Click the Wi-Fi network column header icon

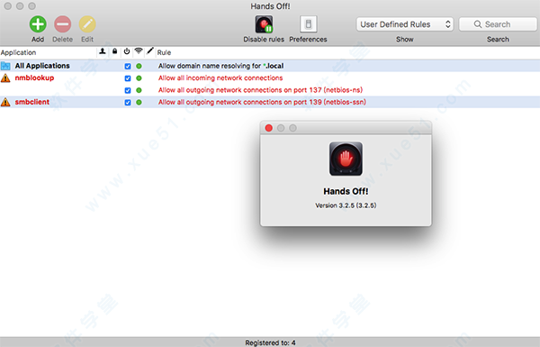139,51
